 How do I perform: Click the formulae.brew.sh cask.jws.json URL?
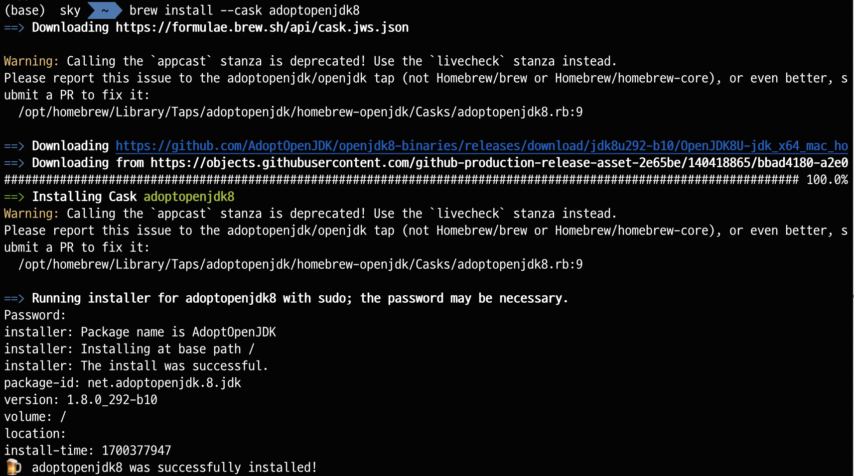point(262,27)
